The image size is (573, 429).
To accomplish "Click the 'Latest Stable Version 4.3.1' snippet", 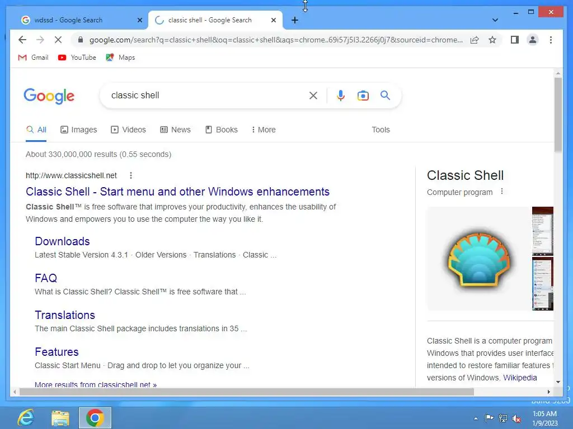I will click(81, 255).
